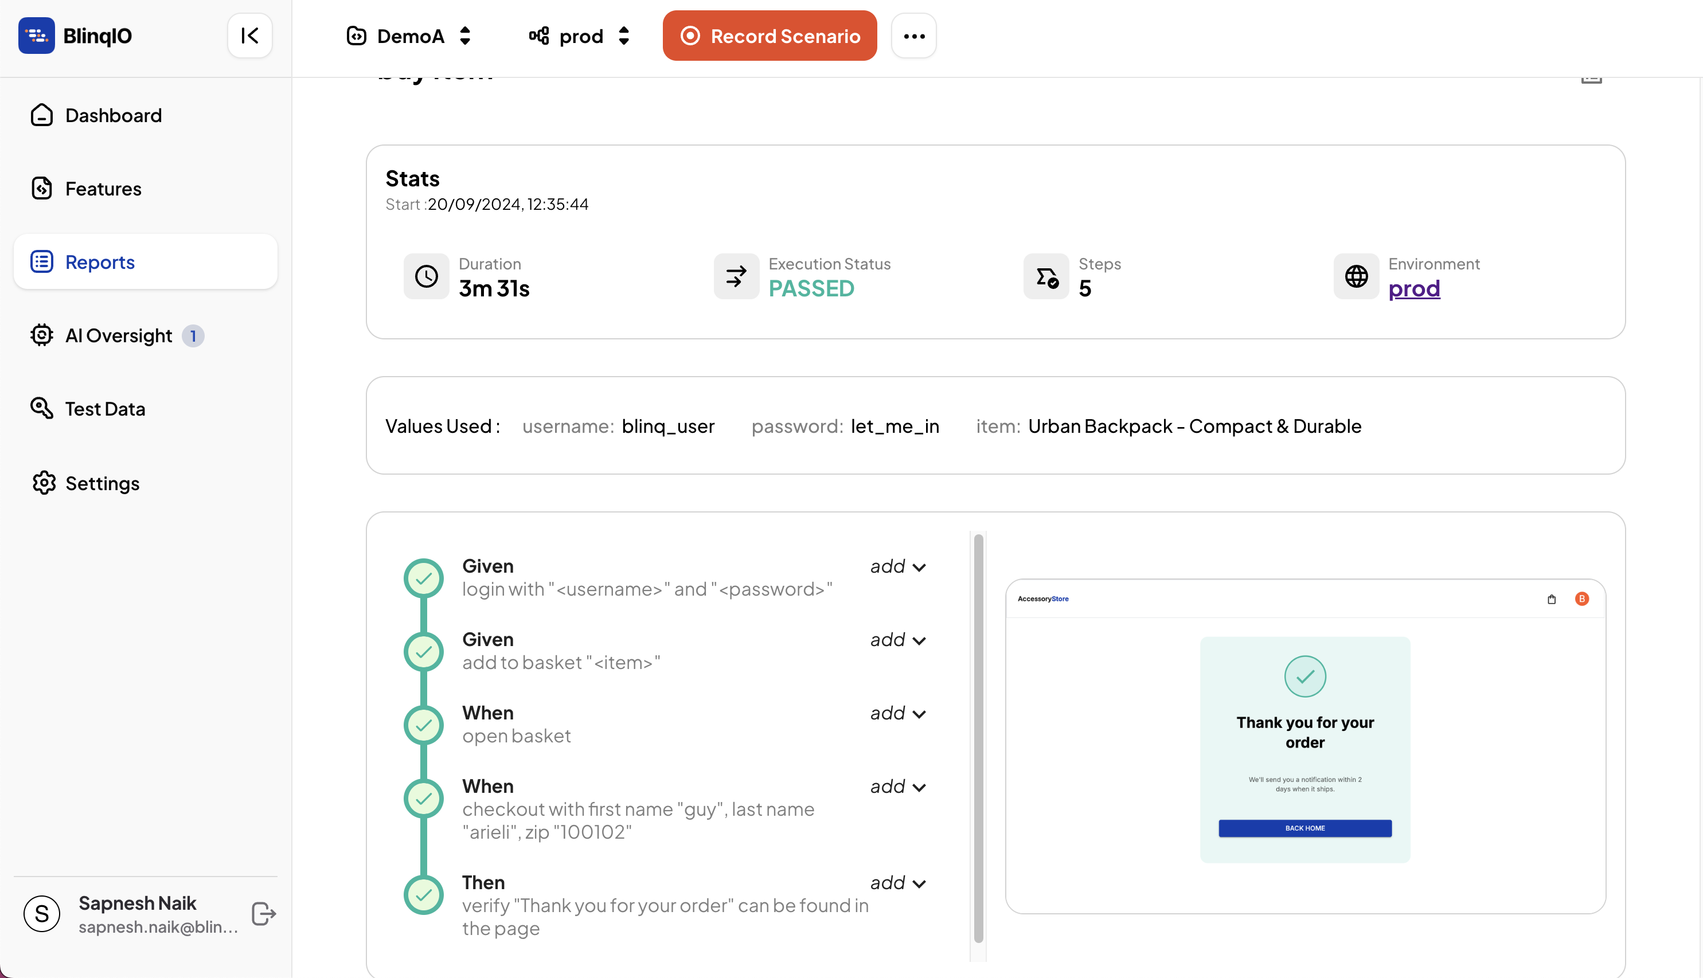This screenshot has height=978, width=1703.
Task: Expand add dropdown for add to basket step
Action: [x=897, y=640]
